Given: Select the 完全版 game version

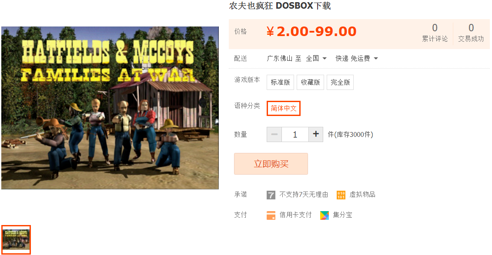Looking at the screenshot, I should [x=340, y=83].
